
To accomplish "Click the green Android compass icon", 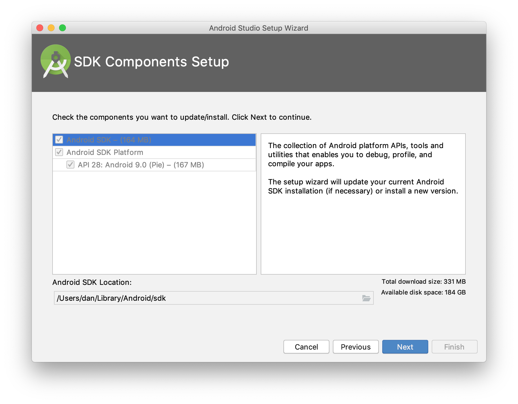I will [56, 61].
